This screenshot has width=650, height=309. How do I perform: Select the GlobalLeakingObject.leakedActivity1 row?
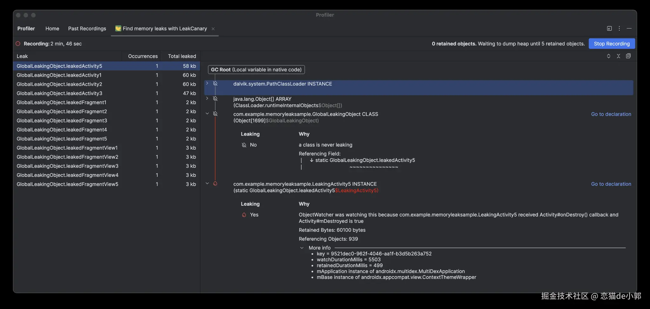(x=107, y=75)
